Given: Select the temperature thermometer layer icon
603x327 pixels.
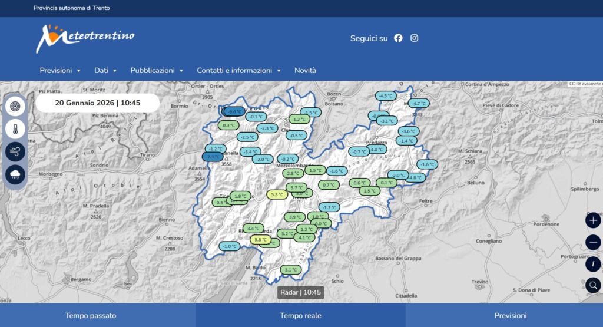Looking at the screenshot, I should coord(15,129).
